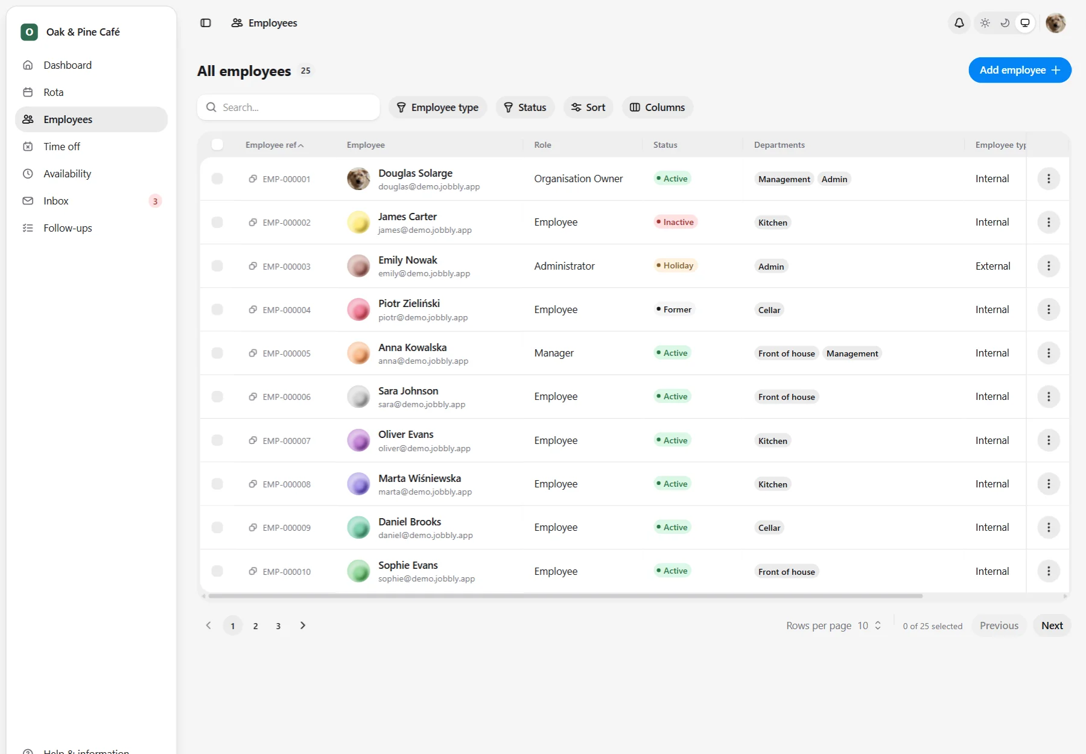This screenshot has height=754, width=1086.
Task: Click Add employee button
Action: point(1020,70)
